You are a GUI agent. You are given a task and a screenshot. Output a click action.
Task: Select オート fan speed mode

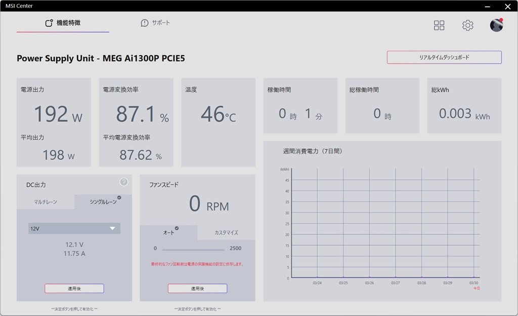pyautogui.click(x=168, y=232)
